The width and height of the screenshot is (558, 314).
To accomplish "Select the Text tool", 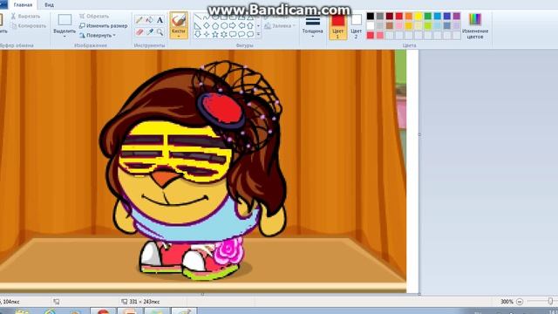I will click(x=160, y=20).
